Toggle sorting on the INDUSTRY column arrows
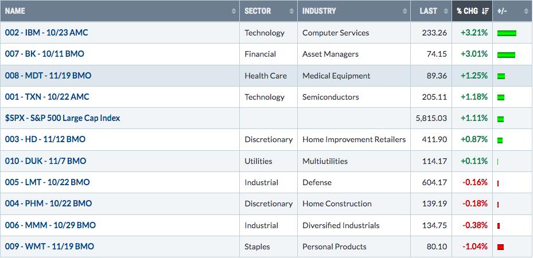Viewport: 533px width, 258px height. [404, 11]
